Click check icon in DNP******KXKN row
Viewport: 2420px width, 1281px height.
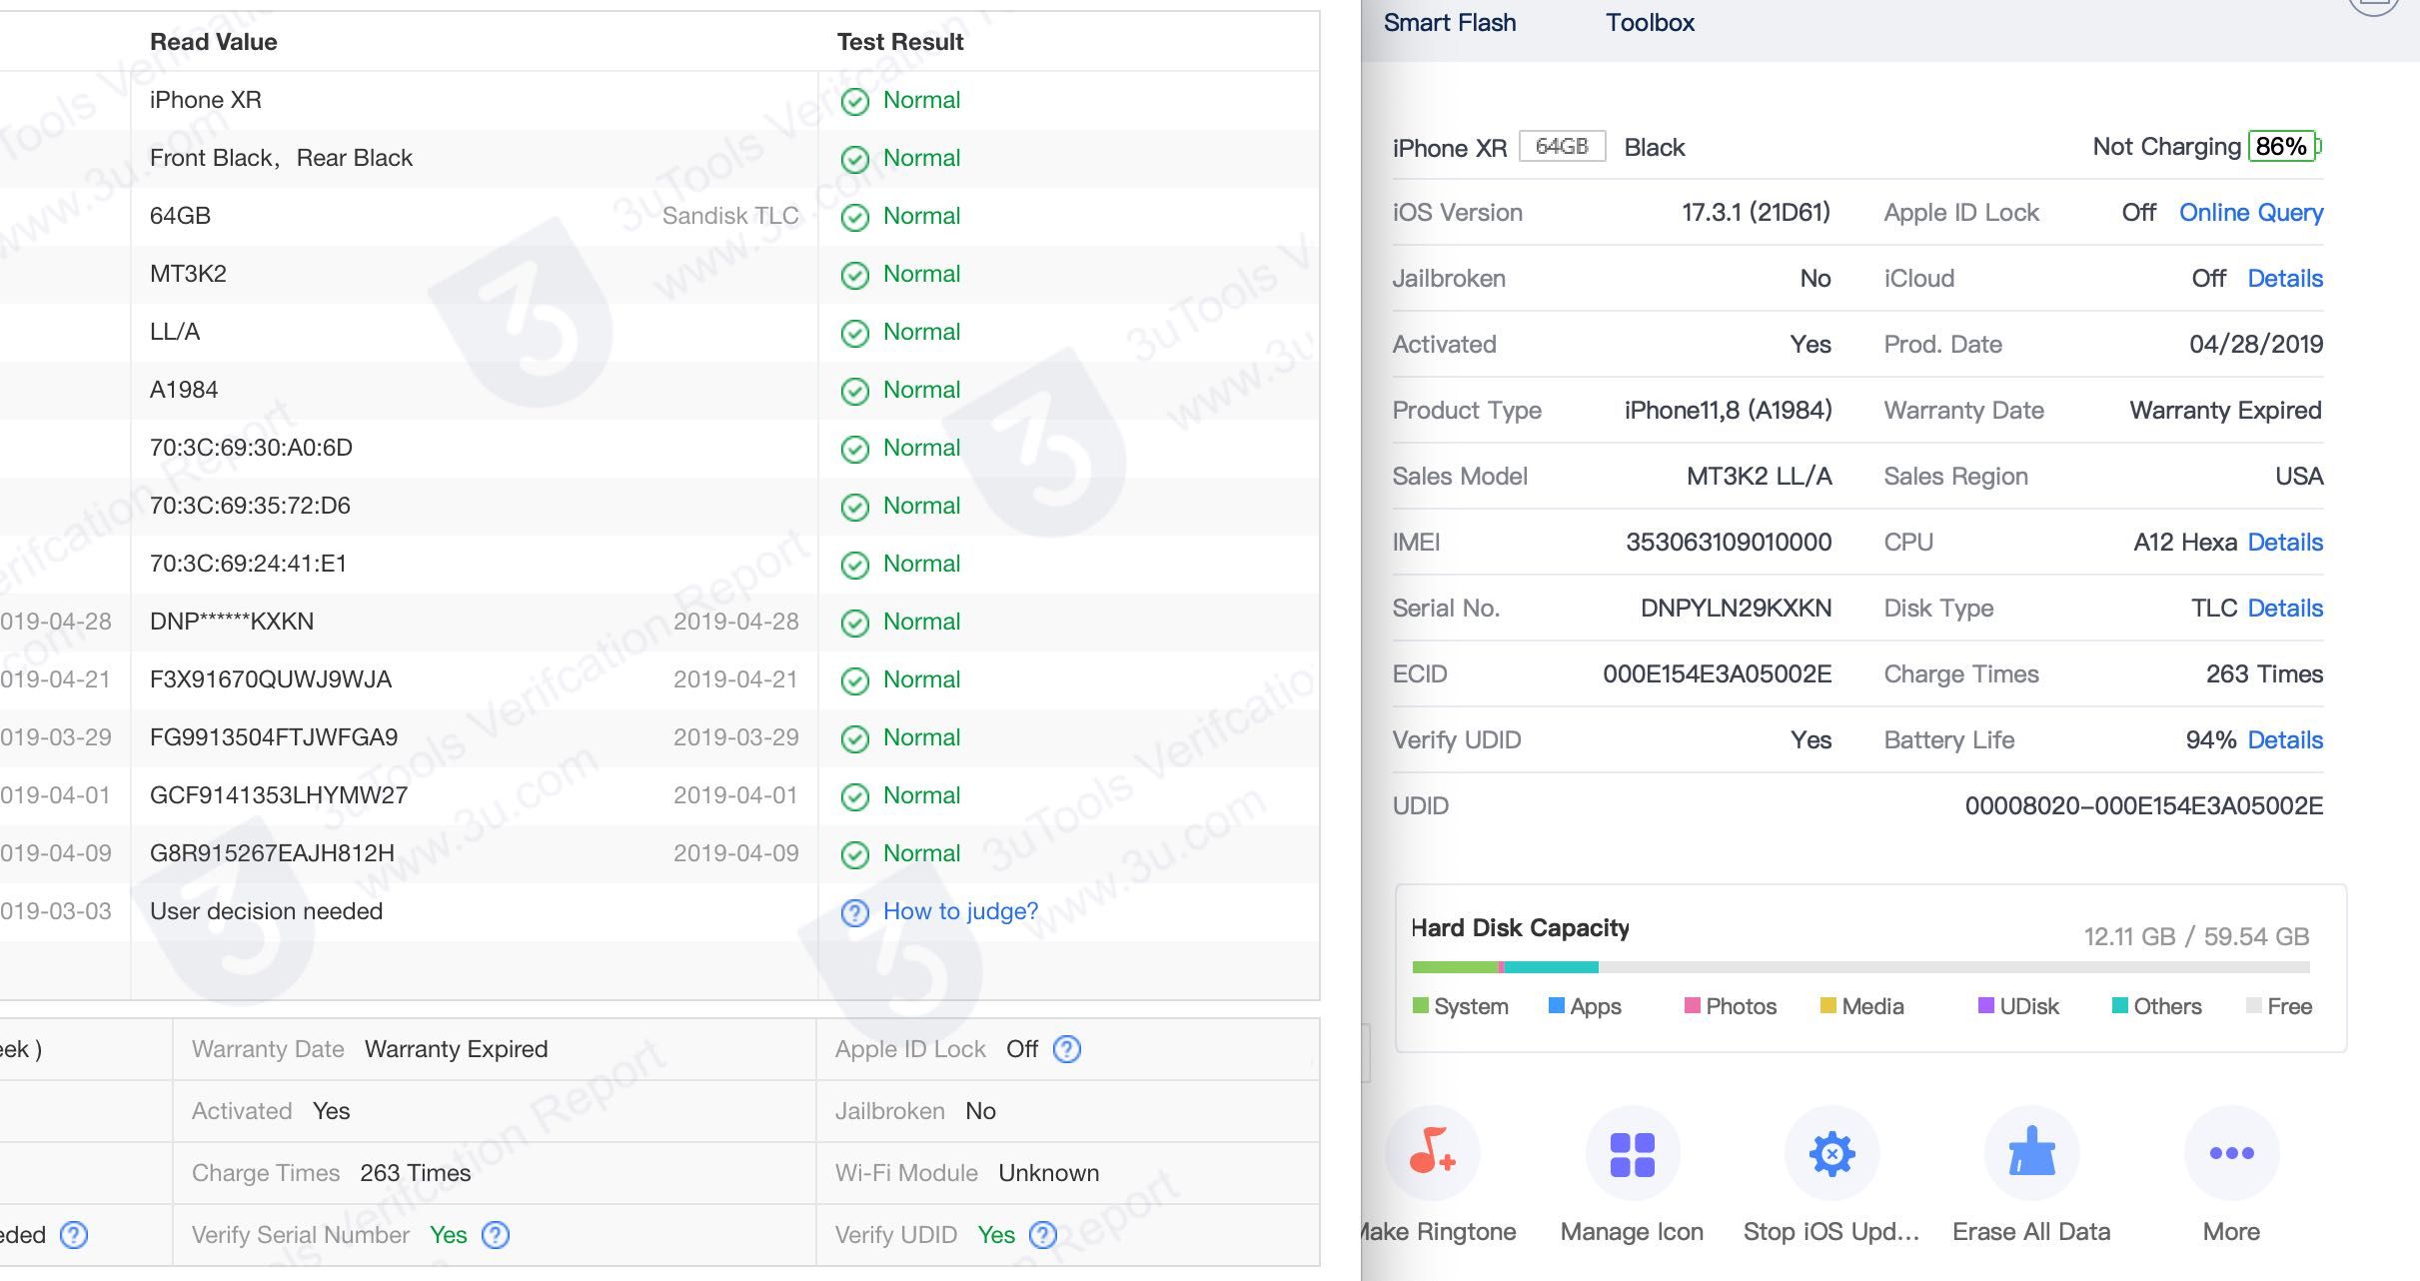(x=854, y=623)
